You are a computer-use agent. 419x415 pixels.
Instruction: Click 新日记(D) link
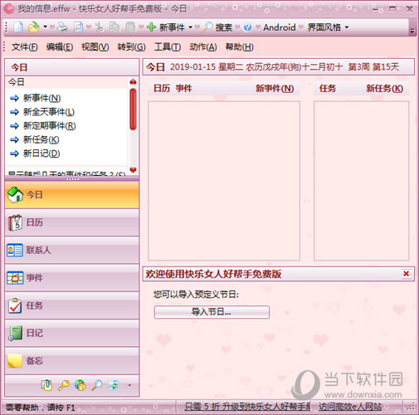41,154
